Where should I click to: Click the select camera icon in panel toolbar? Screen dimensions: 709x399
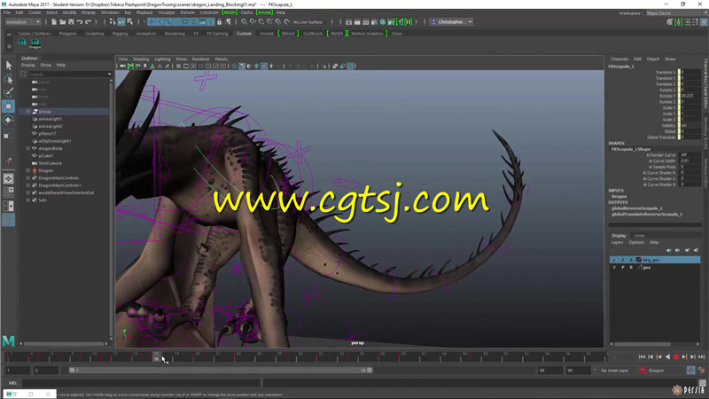(122, 66)
